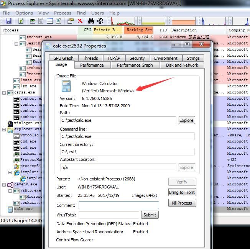The height and width of the screenshot is (249, 250).
Task: Click the Kill Process button
Action: tap(182, 203)
